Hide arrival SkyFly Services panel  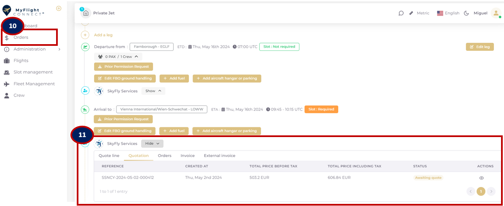(x=152, y=143)
